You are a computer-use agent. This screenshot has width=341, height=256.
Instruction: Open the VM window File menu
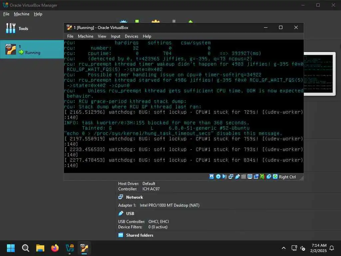tap(70, 36)
